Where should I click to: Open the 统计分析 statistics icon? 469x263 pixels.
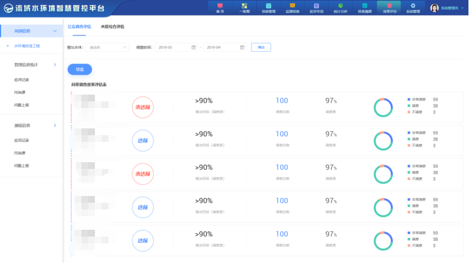pyautogui.click(x=341, y=7)
